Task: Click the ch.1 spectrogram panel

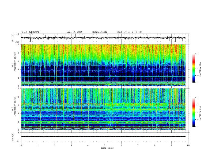Action: (103, 65)
